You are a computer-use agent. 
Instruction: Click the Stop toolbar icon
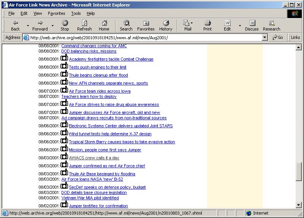pos(65,26)
